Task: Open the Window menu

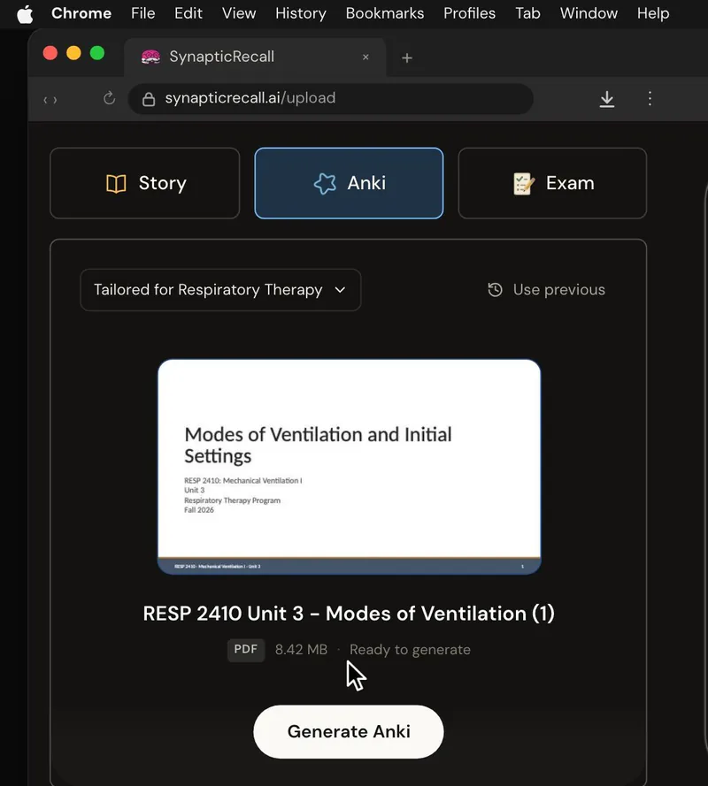Action: click(589, 13)
